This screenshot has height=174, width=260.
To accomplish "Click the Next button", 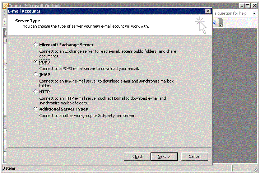I will pos(164,156).
